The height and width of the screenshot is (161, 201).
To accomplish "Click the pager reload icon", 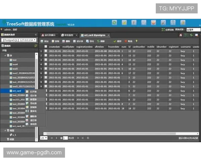I will pos(88,138).
